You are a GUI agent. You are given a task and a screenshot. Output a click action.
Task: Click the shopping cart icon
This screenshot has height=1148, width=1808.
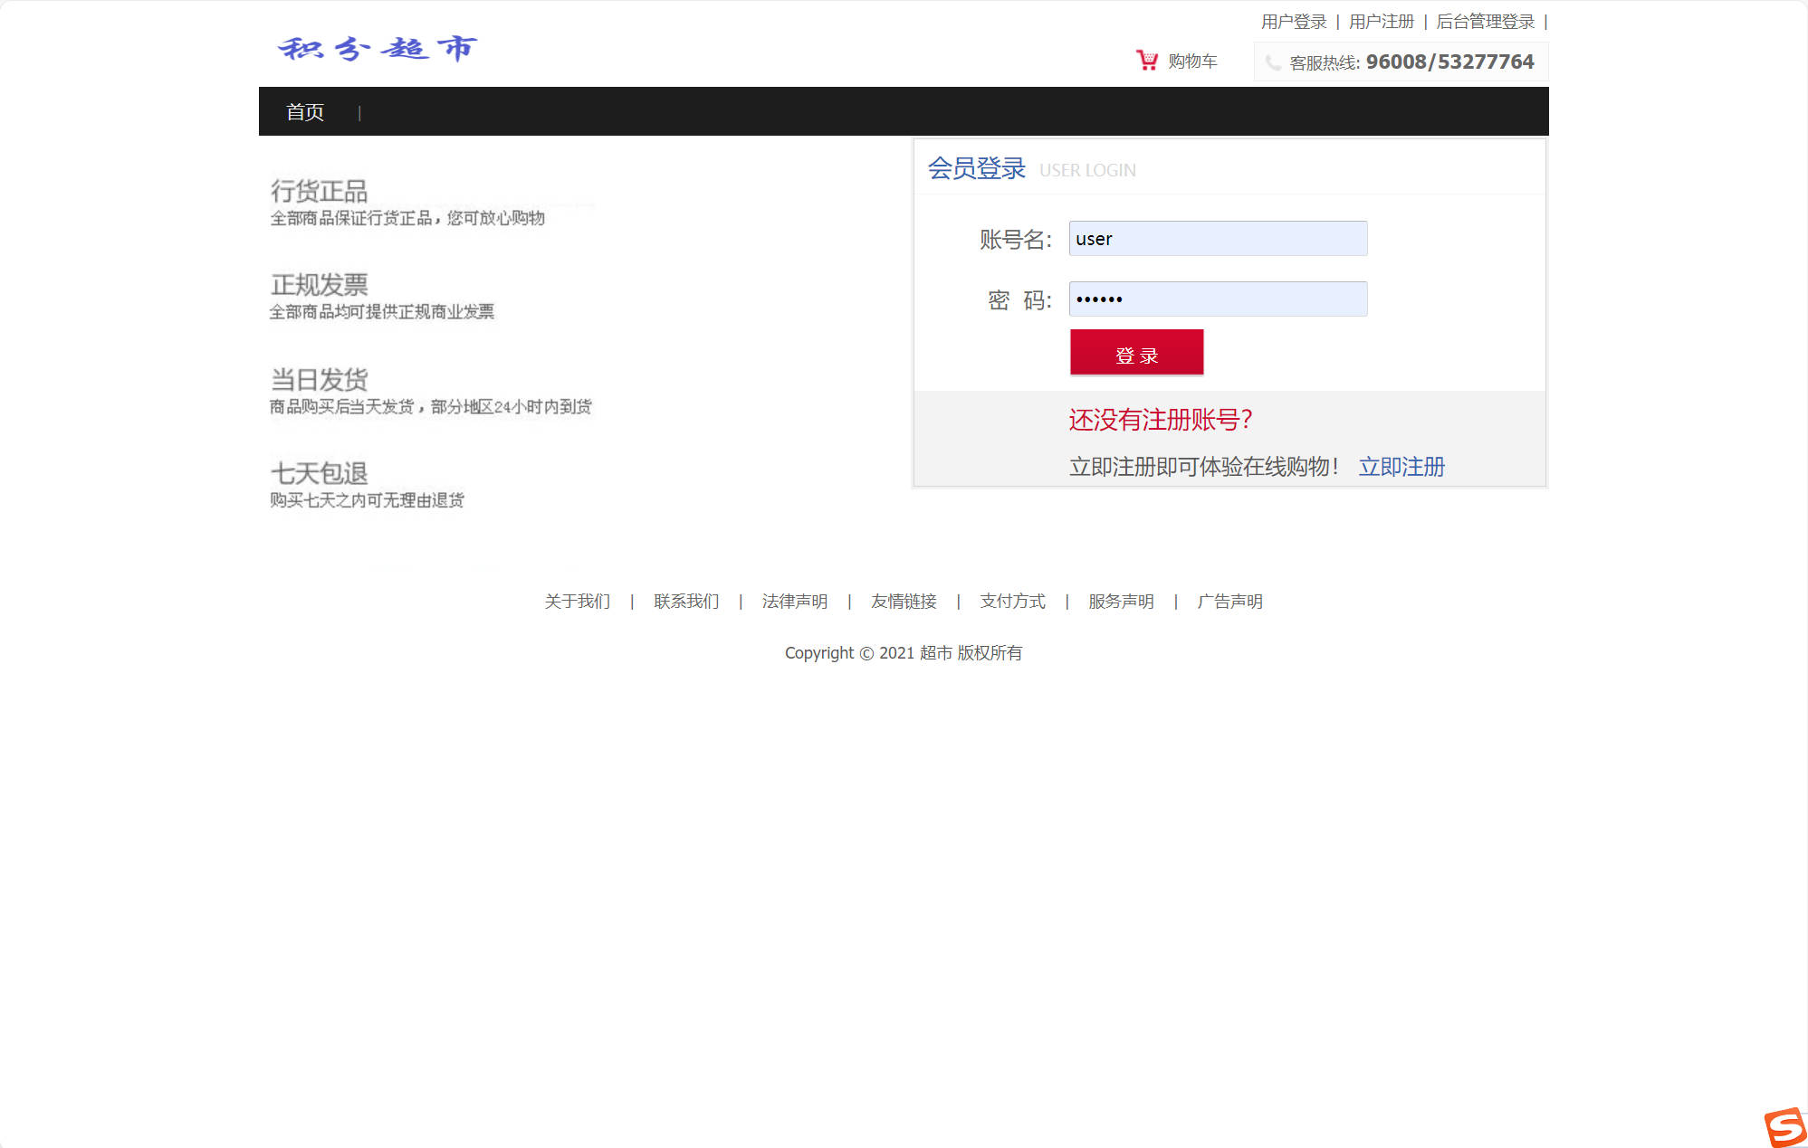(1147, 59)
